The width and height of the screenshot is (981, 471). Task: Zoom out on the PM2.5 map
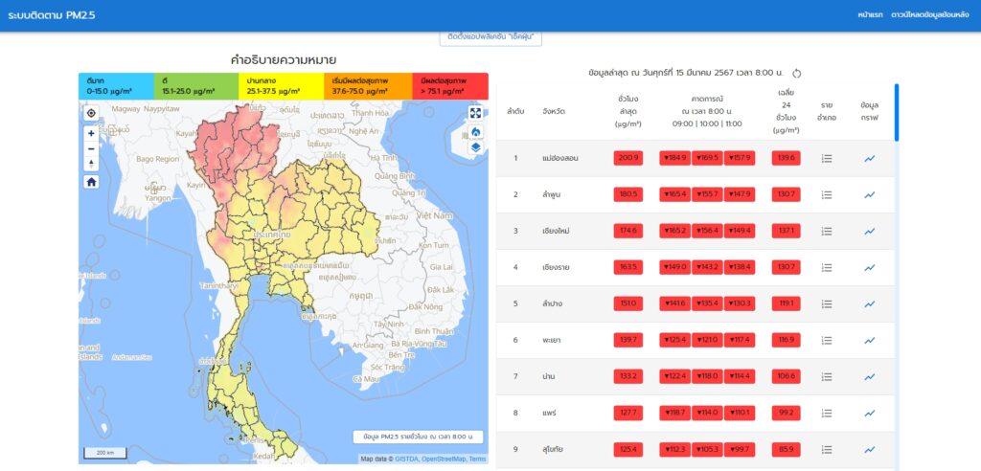click(x=91, y=148)
